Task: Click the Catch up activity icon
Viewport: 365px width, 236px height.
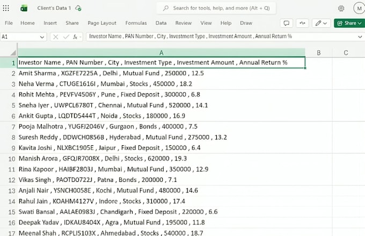Action: [302, 23]
